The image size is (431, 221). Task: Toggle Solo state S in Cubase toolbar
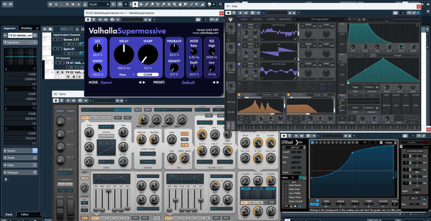[x=56, y=4]
